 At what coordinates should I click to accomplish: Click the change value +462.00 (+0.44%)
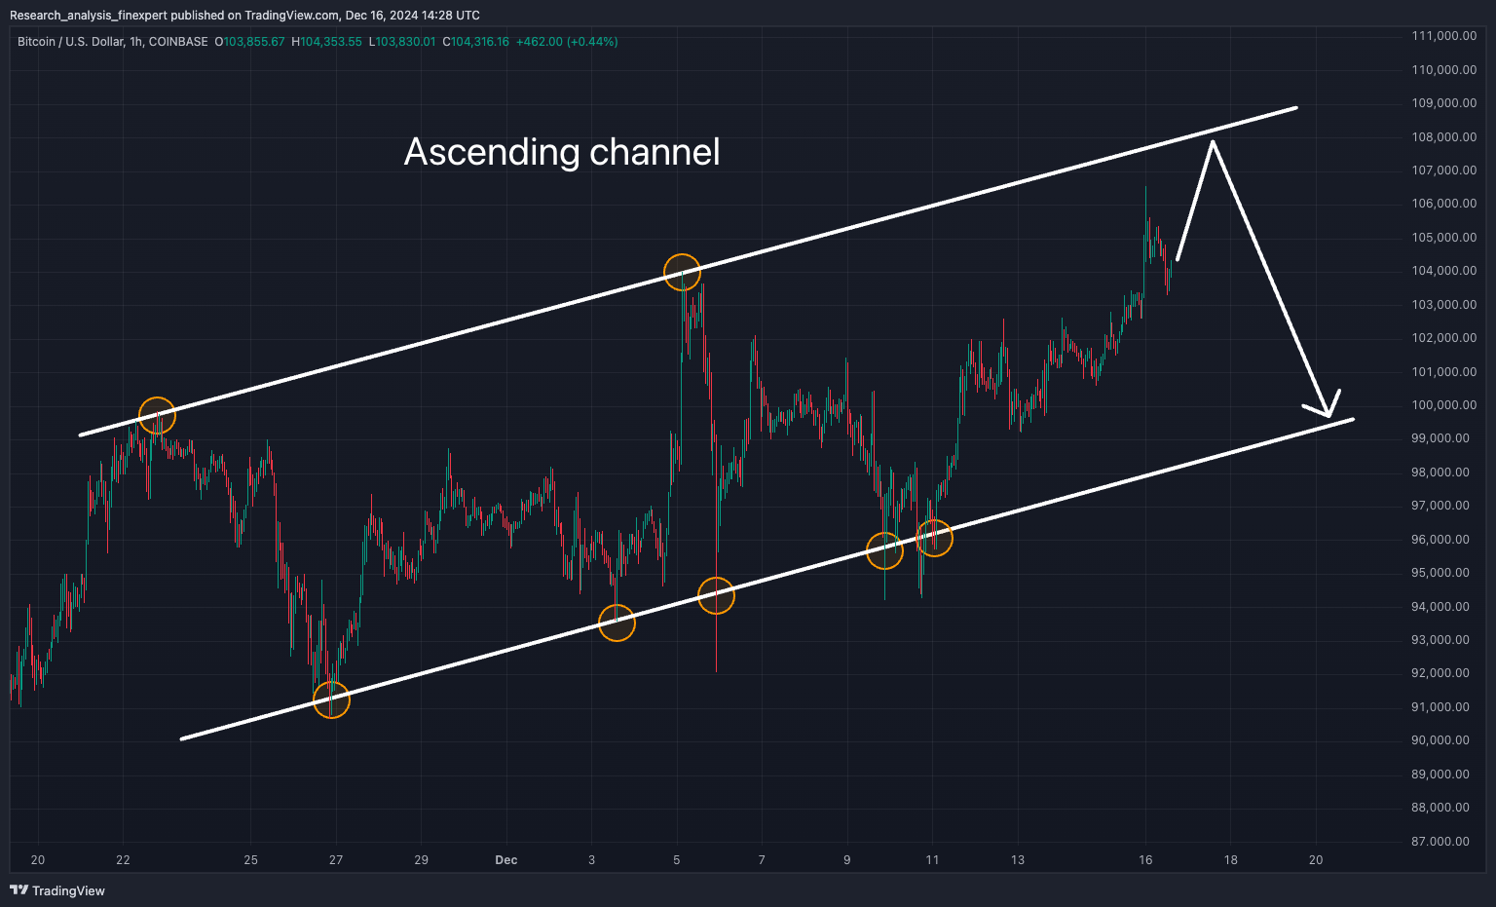tap(567, 42)
